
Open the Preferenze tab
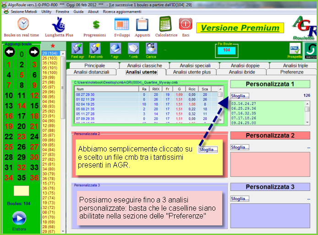pyautogui.click(x=291, y=72)
